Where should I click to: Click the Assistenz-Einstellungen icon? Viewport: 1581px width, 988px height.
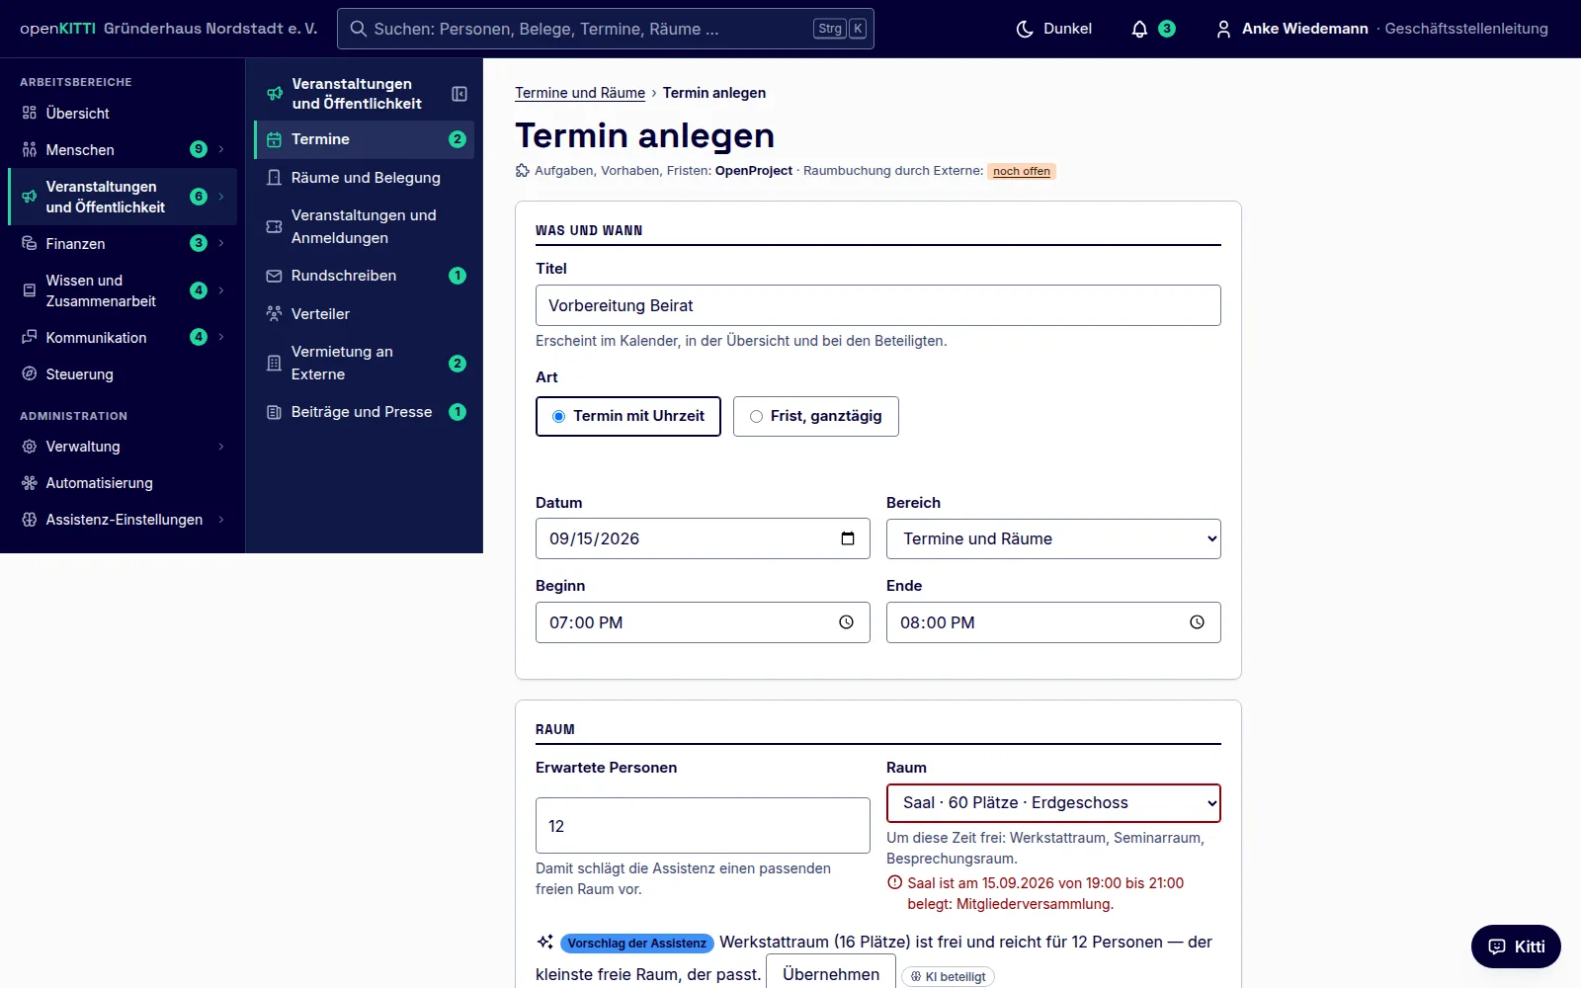click(x=30, y=519)
